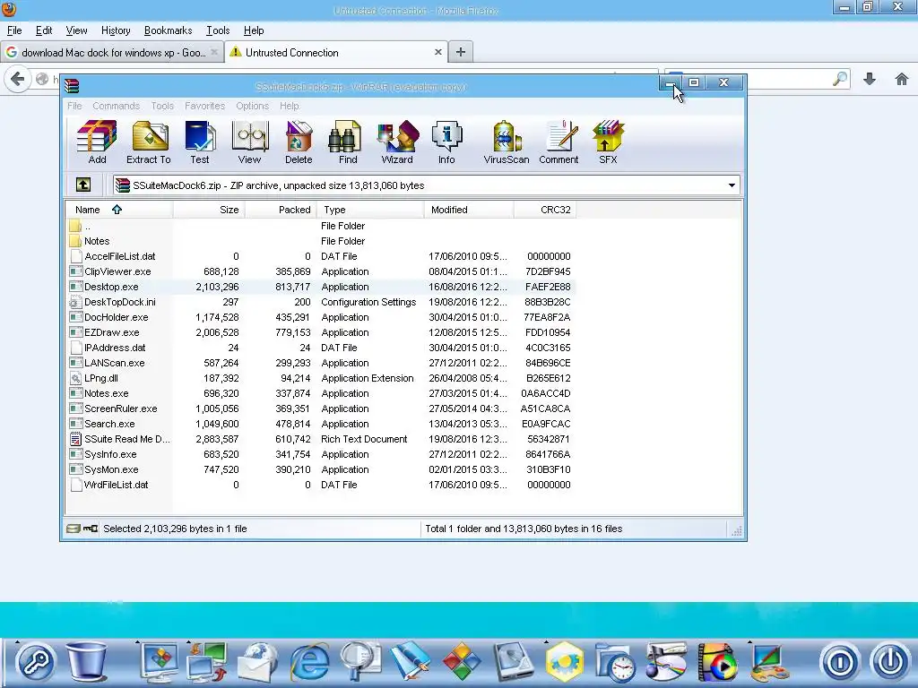
Task: Open Firefox Tools menu
Action: point(218,30)
